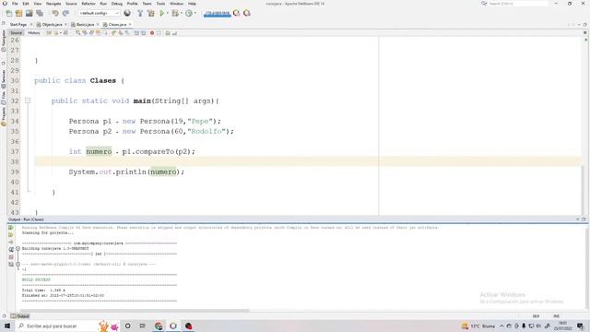This screenshot has width=590, height=332.
Task: Click the Profile Project clock icon
Action: [x=189, y=13]
